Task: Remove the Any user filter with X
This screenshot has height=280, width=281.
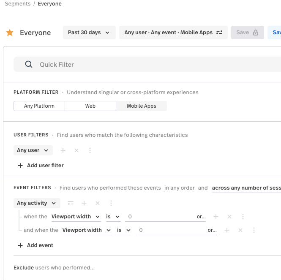Action: pos(76,150)
